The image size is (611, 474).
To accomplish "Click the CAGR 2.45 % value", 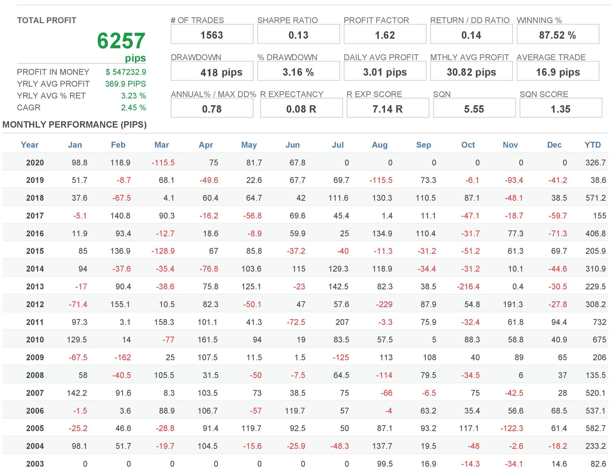I will coord(133,108).
